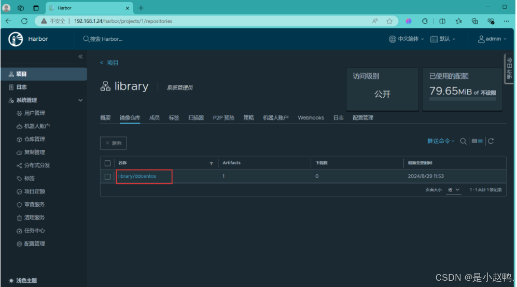Click the date 2024/8/29 11:53 cell

click(x=426, y=176)
